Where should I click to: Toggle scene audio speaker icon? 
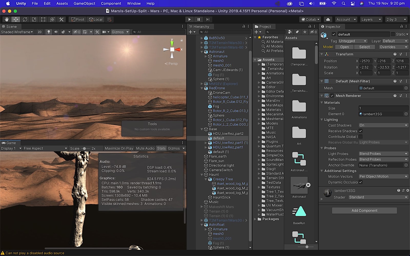[x=56, y=32]
